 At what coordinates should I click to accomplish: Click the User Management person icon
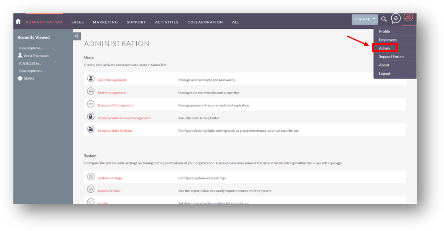pos(91,78)
